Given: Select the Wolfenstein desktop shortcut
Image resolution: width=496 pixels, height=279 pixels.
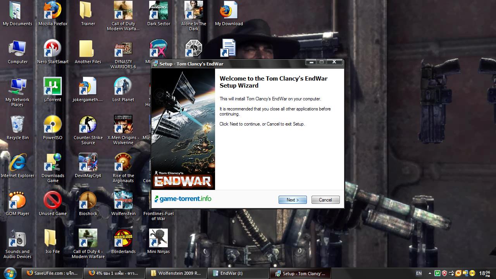Looking at the screenshot, I should click(x=123, y=204).
